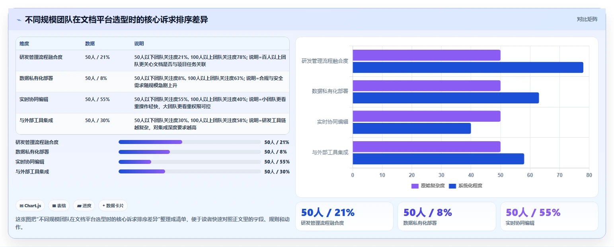Toggle the 原始复杂度 legend item
614x247 pixels.
[428, 186]
